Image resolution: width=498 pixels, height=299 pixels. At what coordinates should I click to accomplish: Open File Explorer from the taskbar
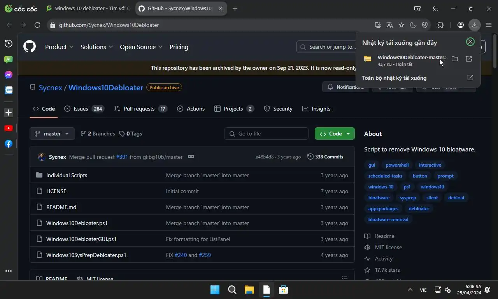pos(249,290)
